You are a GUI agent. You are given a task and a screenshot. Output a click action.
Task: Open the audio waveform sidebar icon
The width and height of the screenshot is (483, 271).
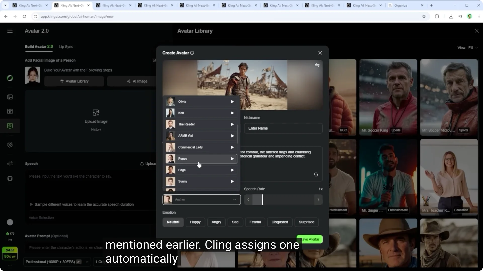(x=10, y=164)
